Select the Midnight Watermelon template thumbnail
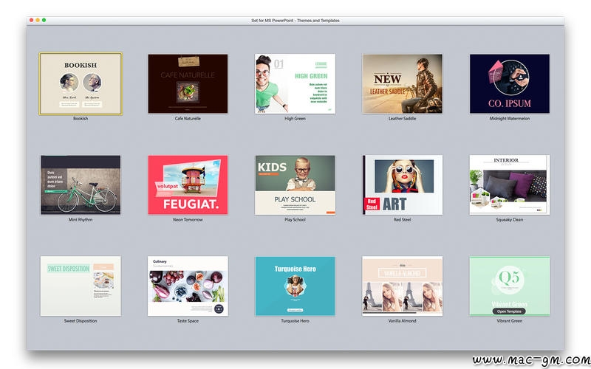 510,83
